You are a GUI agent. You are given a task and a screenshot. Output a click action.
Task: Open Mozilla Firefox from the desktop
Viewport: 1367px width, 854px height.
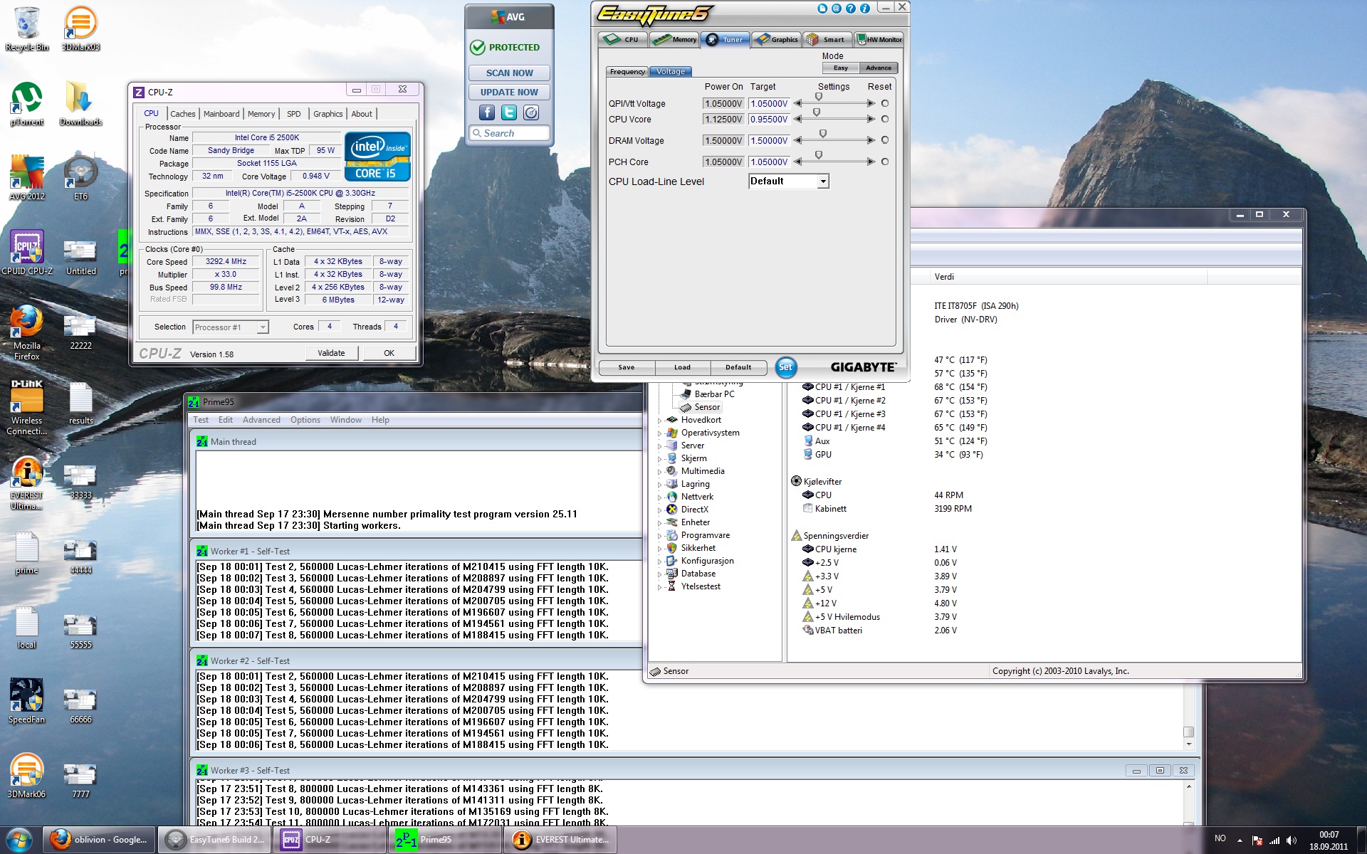pyautogui.click(x=26, y=332)
